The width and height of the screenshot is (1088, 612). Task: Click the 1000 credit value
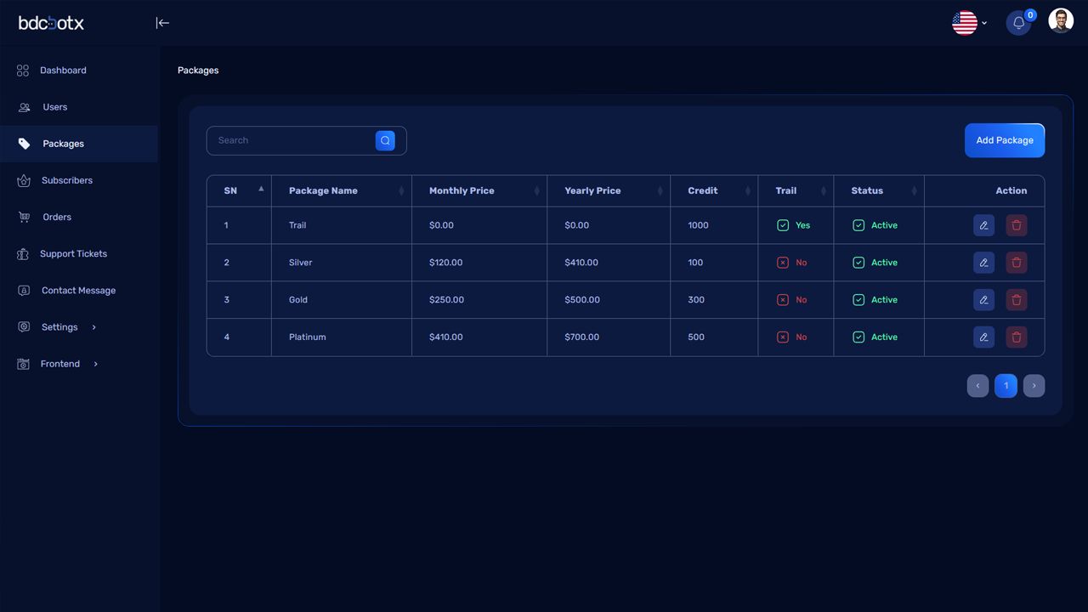pos(698,225)
